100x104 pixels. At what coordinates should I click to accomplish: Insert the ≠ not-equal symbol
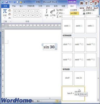(x=28, y=11)
